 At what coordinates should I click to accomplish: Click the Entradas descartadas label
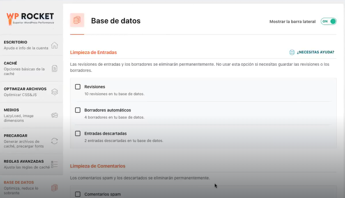106,134
